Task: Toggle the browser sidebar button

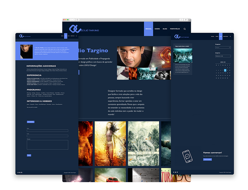Action: (x=77, y=20)
